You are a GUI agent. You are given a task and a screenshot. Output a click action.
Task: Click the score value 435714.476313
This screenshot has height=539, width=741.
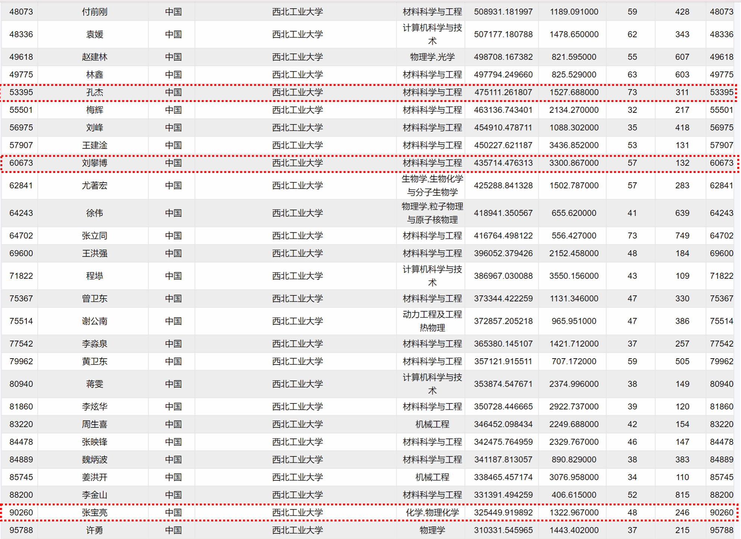(x=503, y=163)
